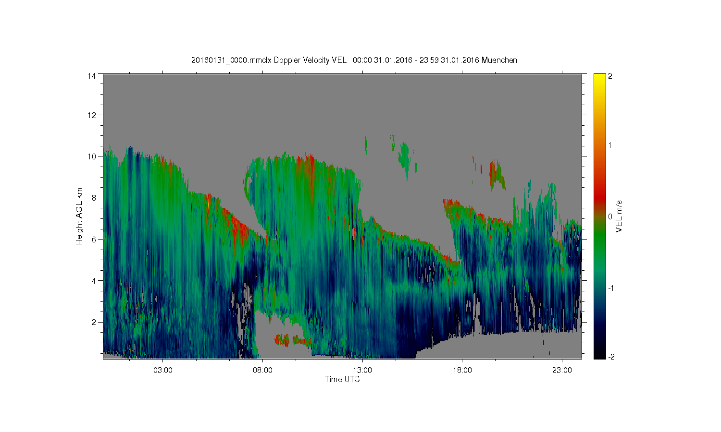Click the "Time UTC" axis label

[342, 379]
